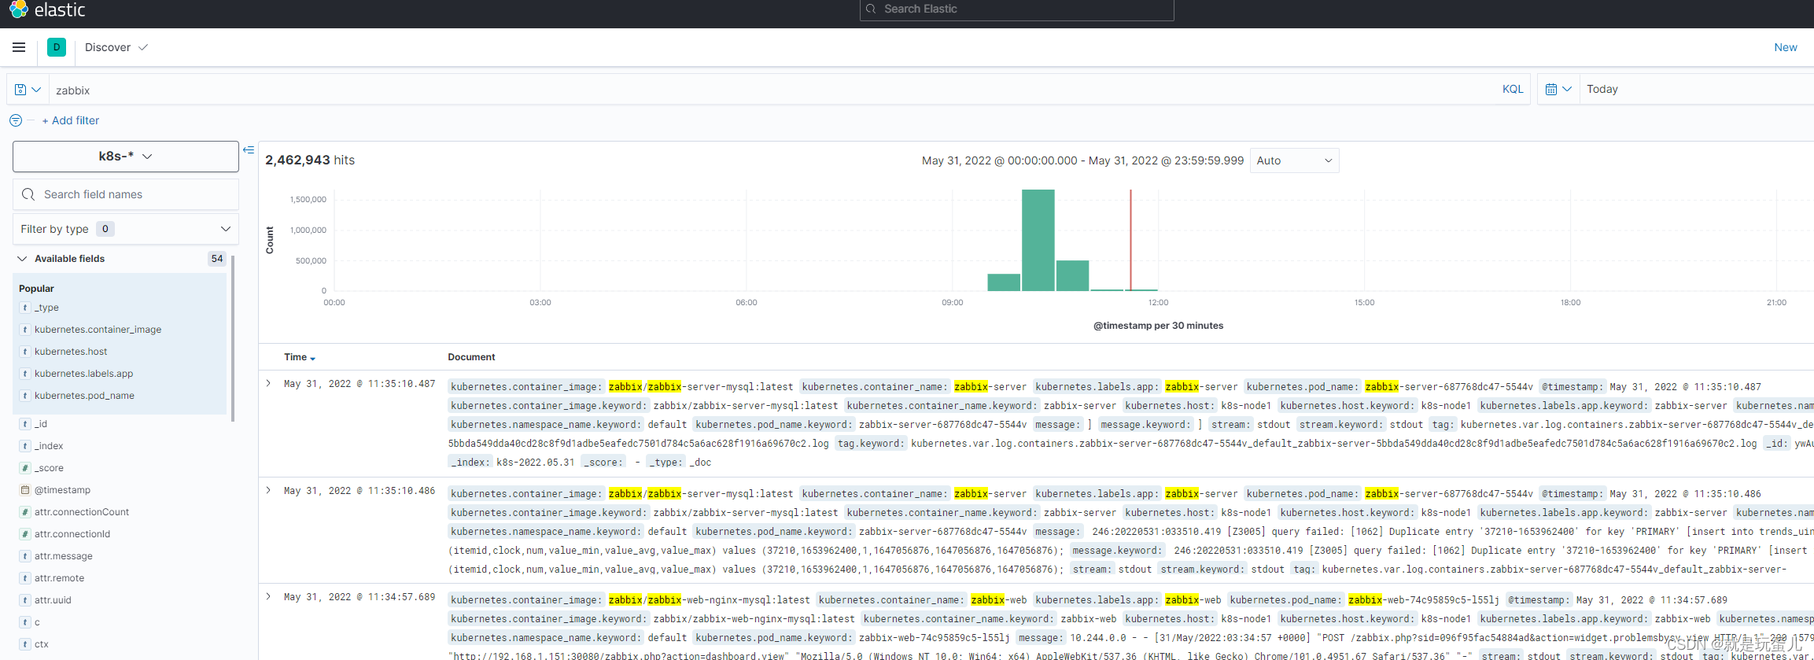The image size is (1814, 660).
Task: Click the tallest histogram bar
Action: click(x=1038, y=240)
